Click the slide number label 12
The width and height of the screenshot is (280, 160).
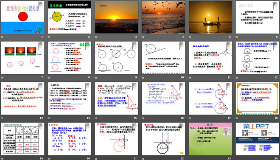[x=276, y=78]
